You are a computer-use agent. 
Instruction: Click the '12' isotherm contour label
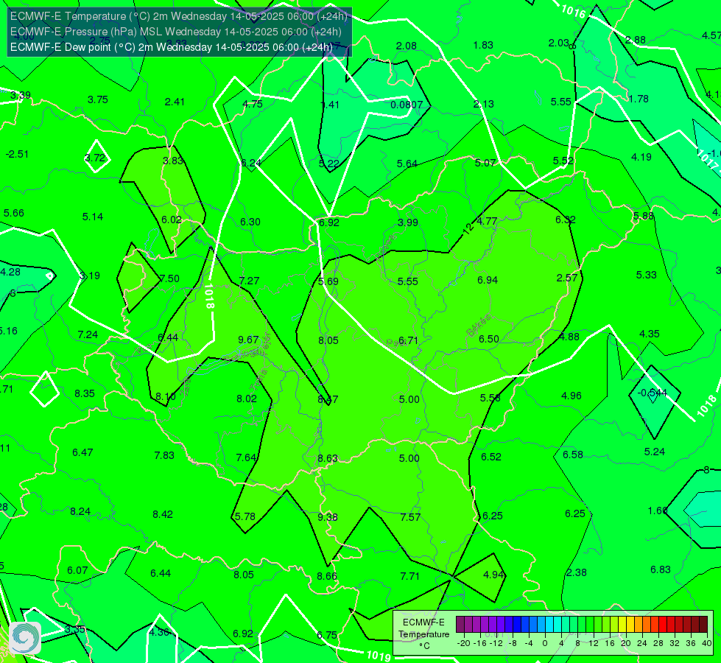[x=468, y=228]
